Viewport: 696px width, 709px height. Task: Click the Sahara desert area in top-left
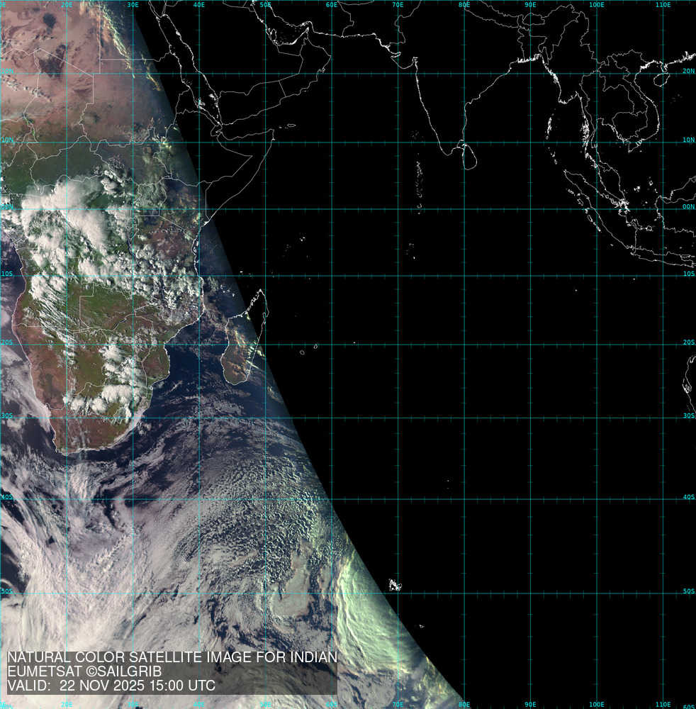click(50, 57)
